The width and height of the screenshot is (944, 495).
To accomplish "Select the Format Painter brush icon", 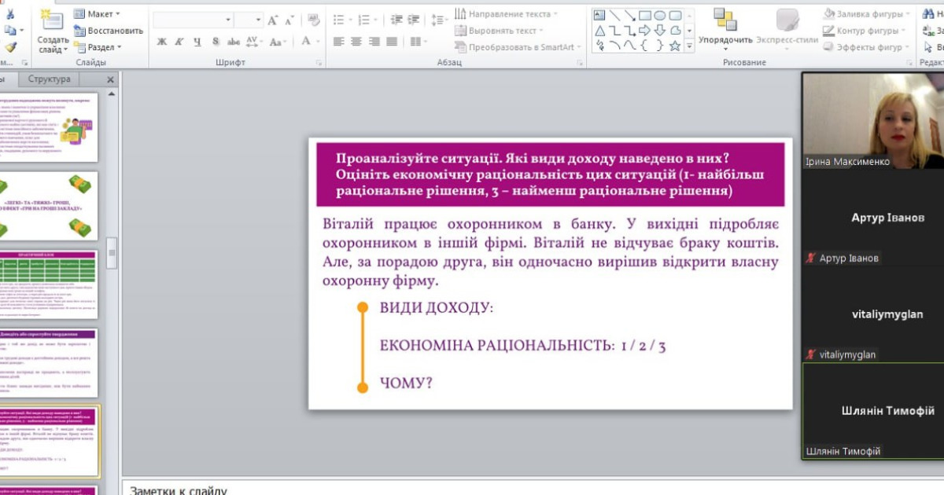I will point(10,48).
